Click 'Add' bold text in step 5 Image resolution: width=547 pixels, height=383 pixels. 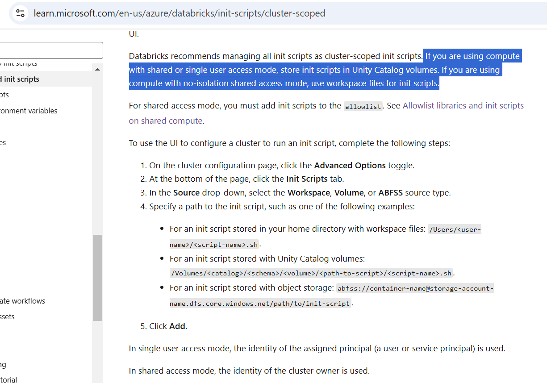pos(177,326)
